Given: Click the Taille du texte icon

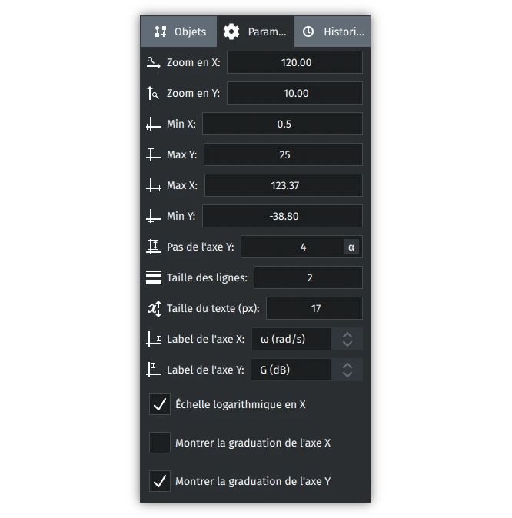Looking at the screenshot, I should (x=154, y=308).
